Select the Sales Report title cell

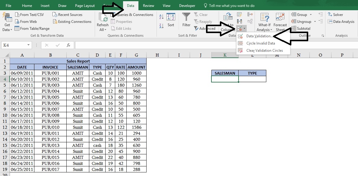pyautogui.click(x=78, y=61)
